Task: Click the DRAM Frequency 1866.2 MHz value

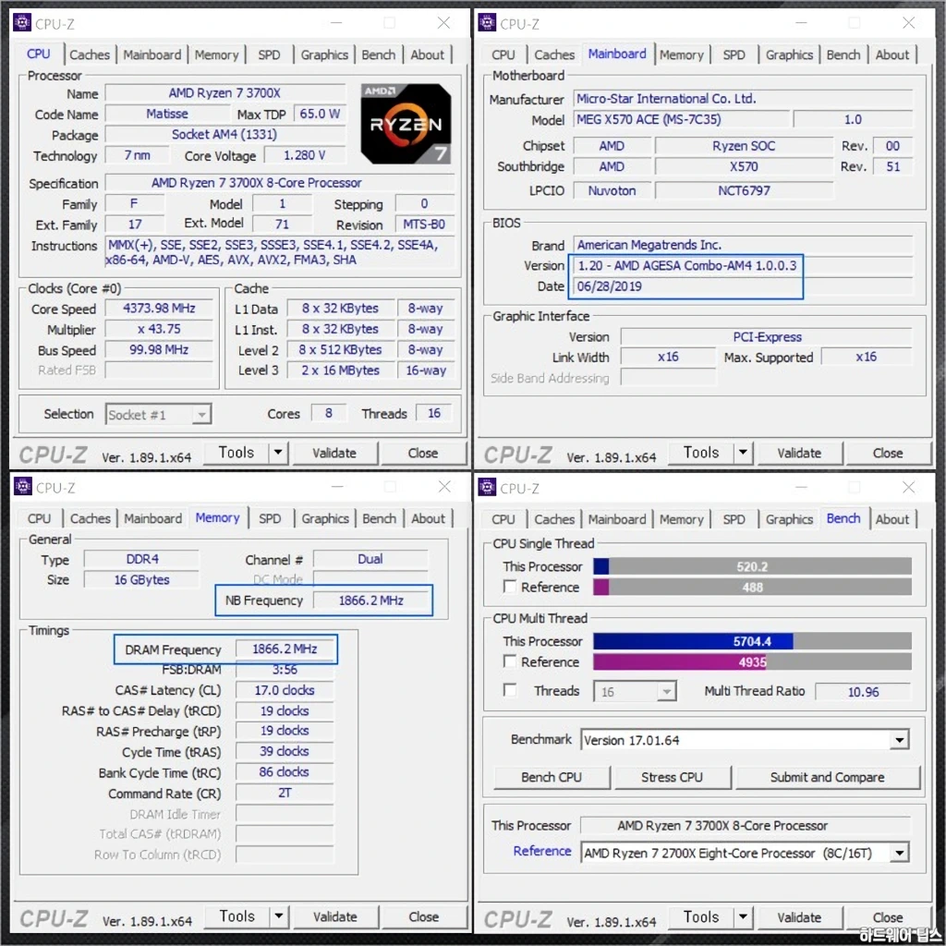Action: point(285,649)
